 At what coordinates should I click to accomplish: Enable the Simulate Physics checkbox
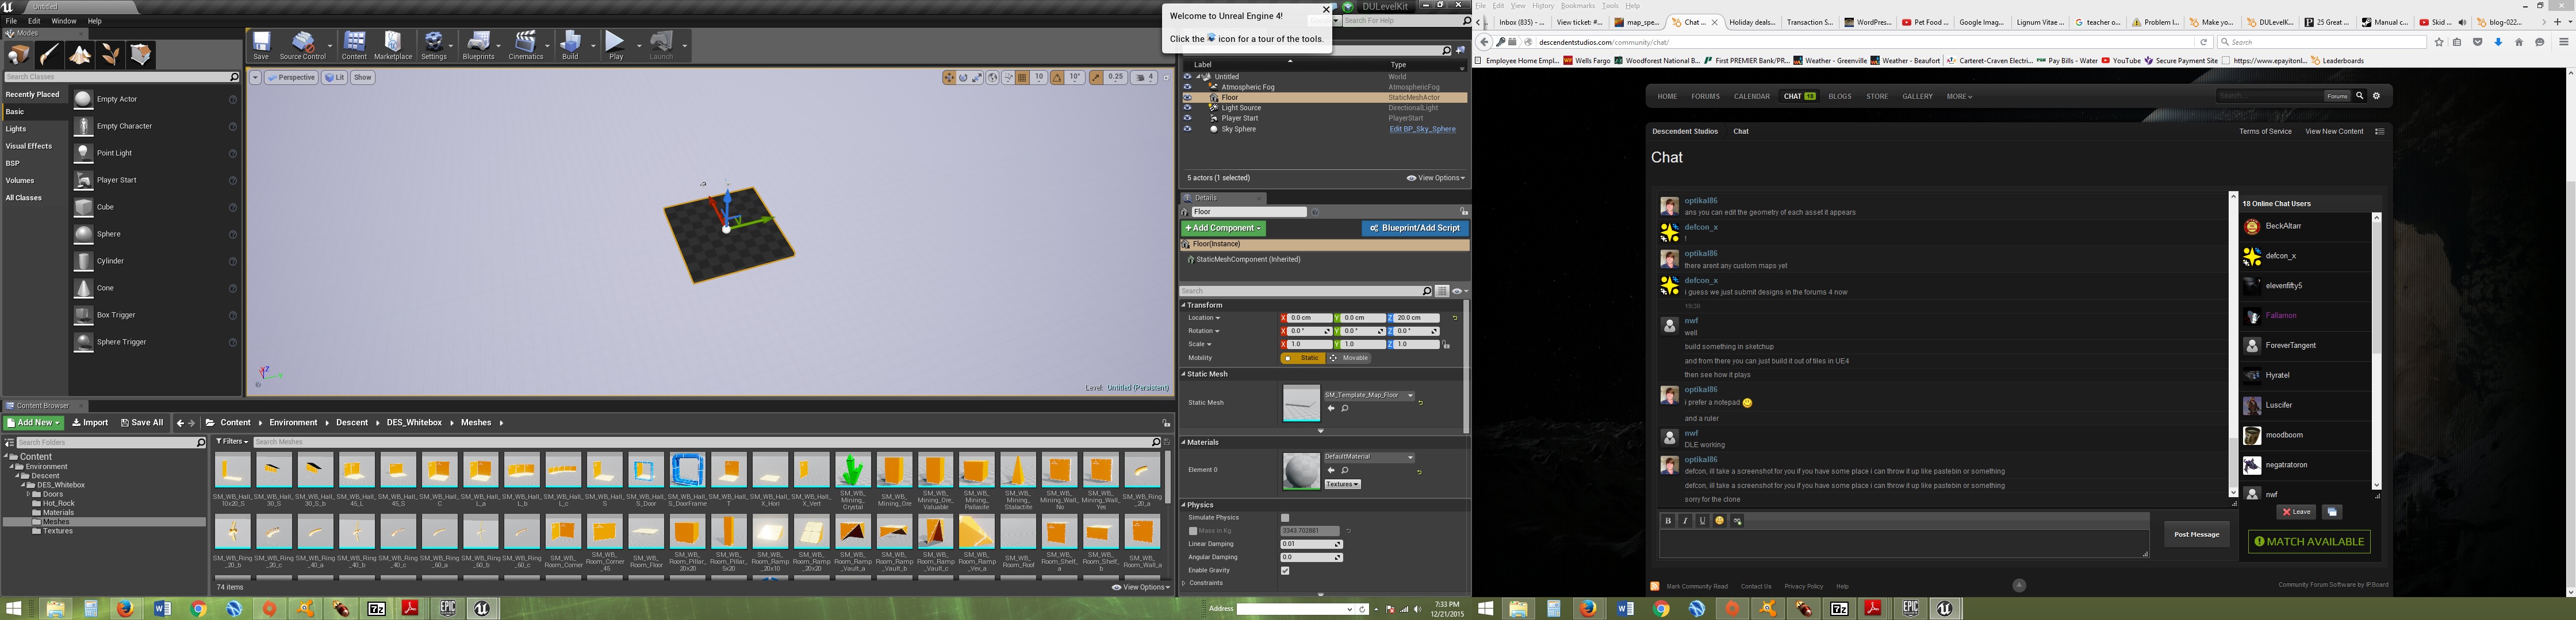click(1285, 518)
